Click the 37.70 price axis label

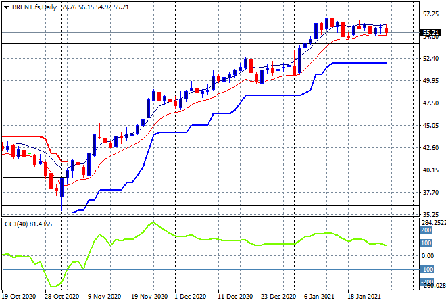tap(431, 193)
